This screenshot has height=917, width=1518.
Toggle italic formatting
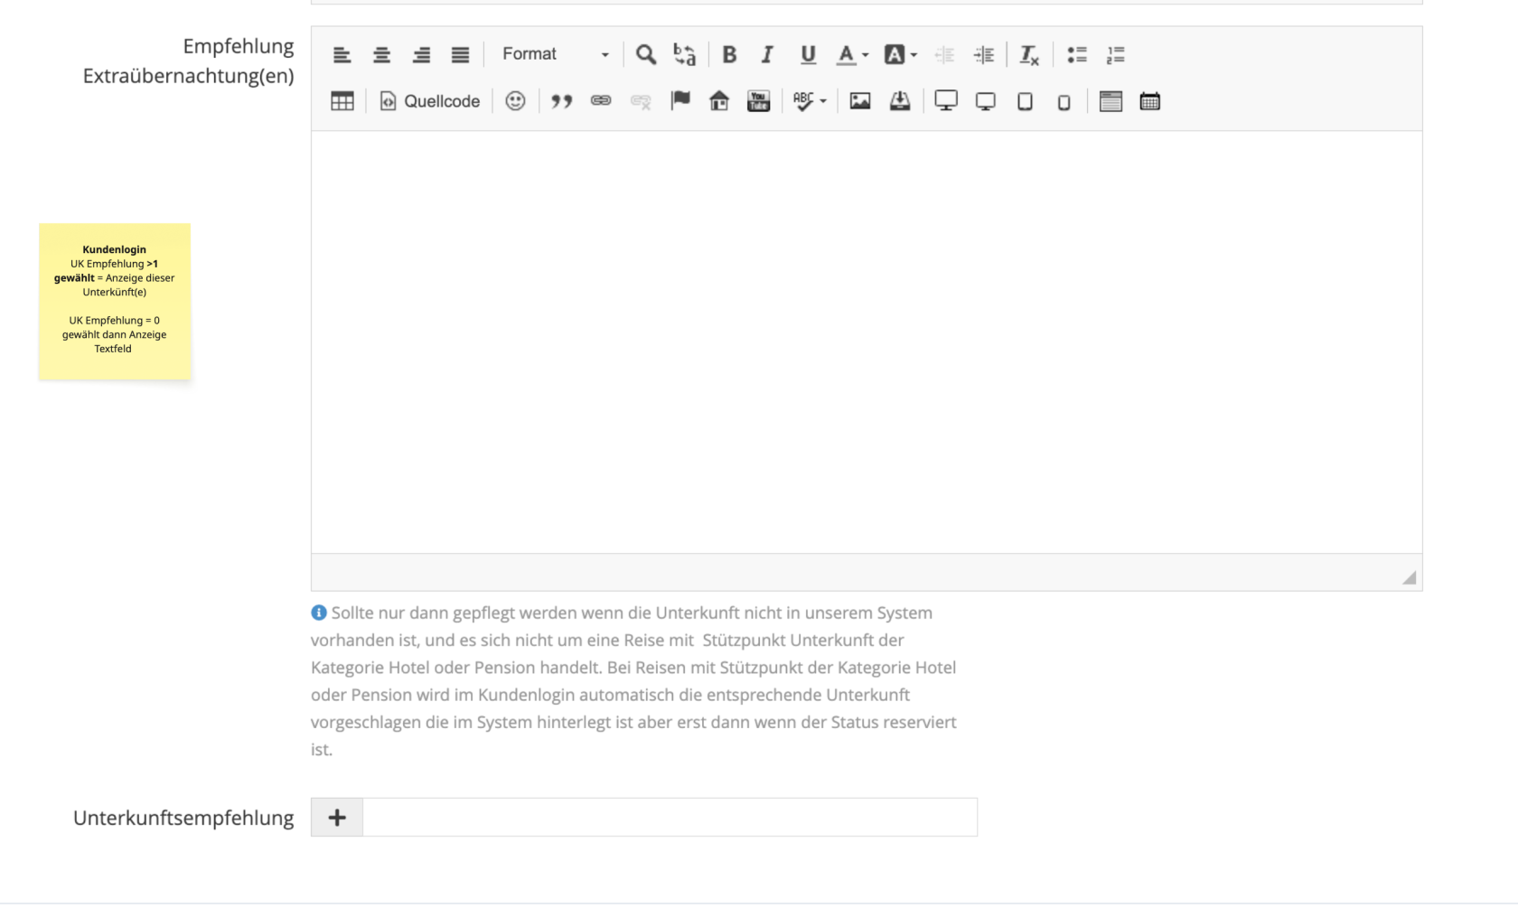click(x=767, y=54)
